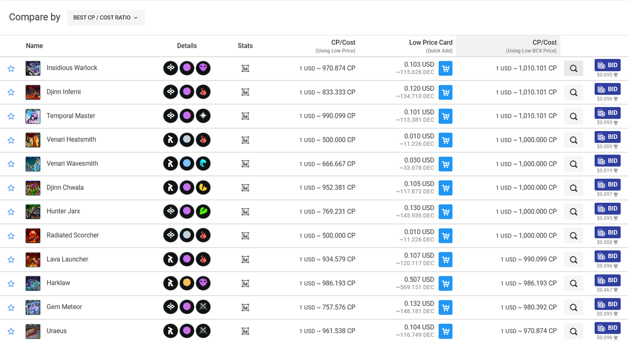Image resolution: width=628 pixels, height=342 pixels.
Task: Search Lava Launcher with the magnifier button
Action: (x=574, y=260)
